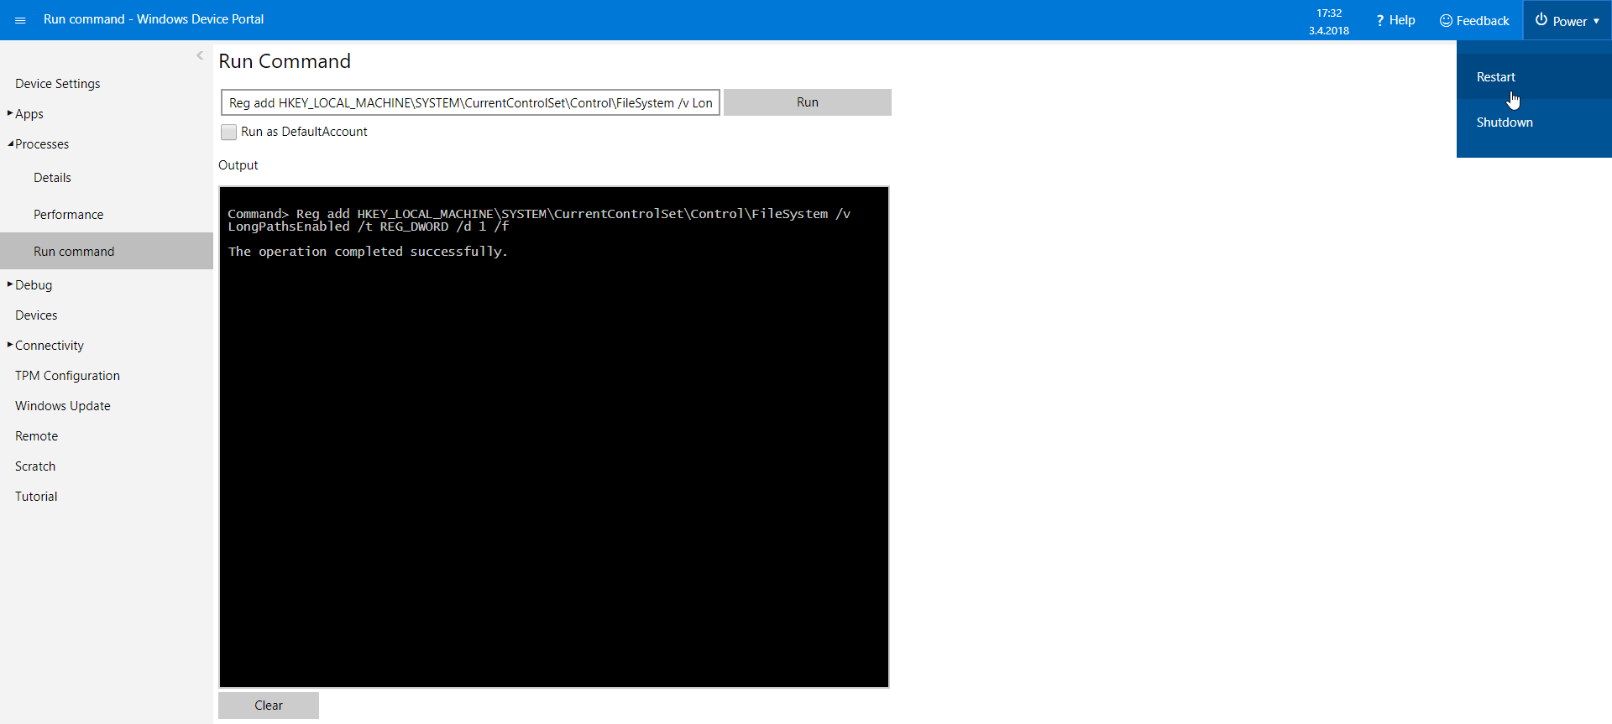Select Run command in the sidebar
The height and width of the screenshot is (724, 1612).
click(107, 251)
